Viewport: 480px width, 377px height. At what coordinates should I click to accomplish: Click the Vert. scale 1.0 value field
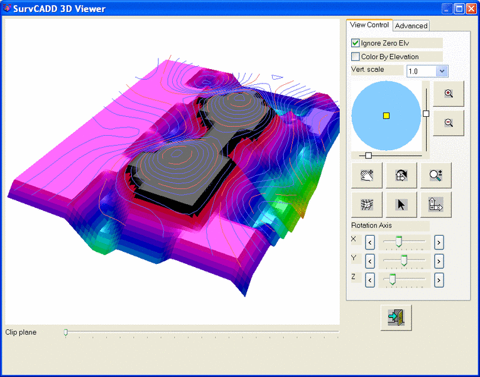click(x=422, y=72)
